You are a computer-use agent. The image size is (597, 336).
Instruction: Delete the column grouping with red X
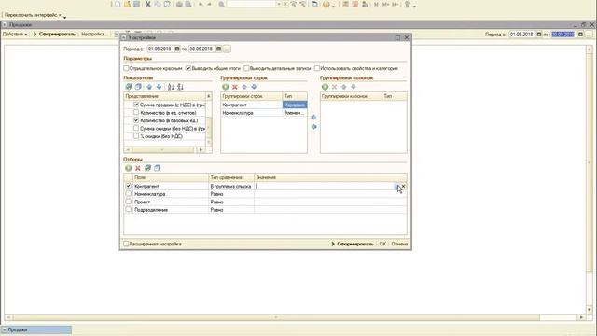click(334, 87)
